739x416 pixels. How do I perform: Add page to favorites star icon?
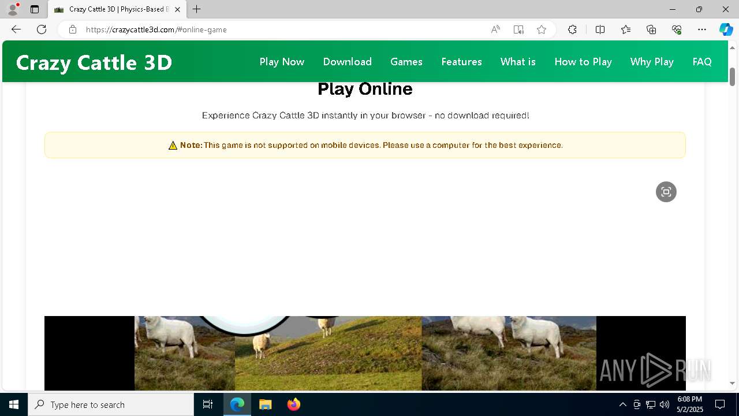click(x=542, y=29)
